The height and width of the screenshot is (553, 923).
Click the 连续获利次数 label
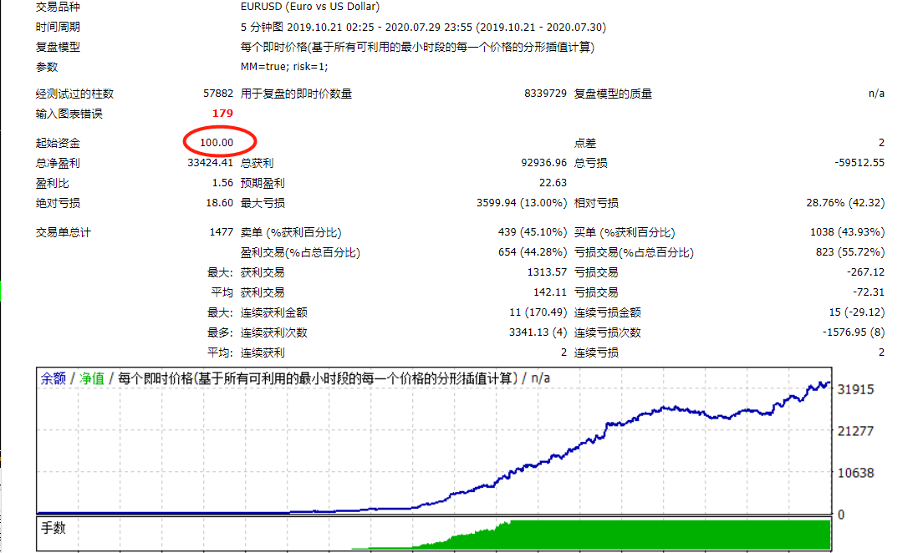(273, 332)
